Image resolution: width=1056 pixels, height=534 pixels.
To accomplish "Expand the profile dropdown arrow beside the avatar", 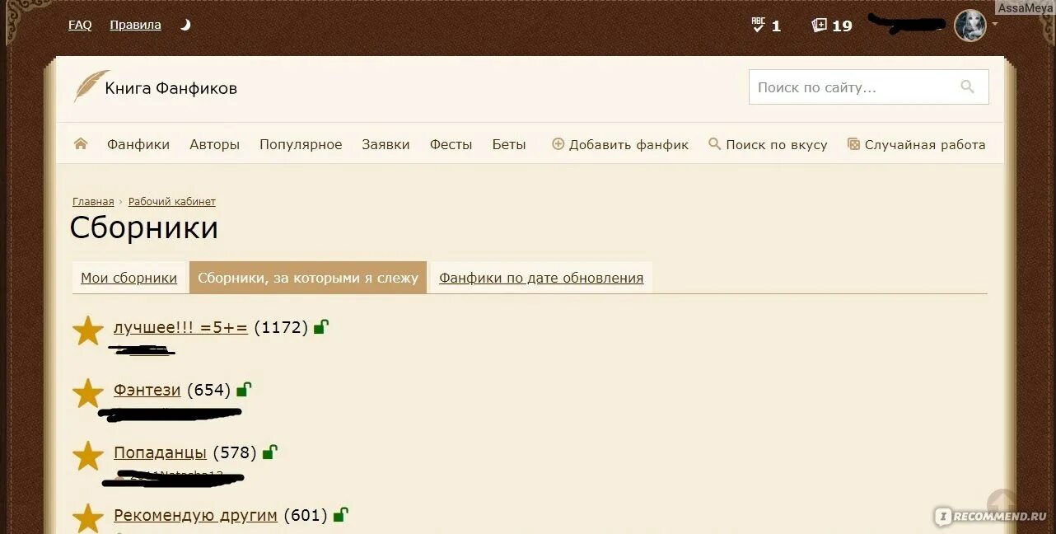I will (x=994, y=24).
